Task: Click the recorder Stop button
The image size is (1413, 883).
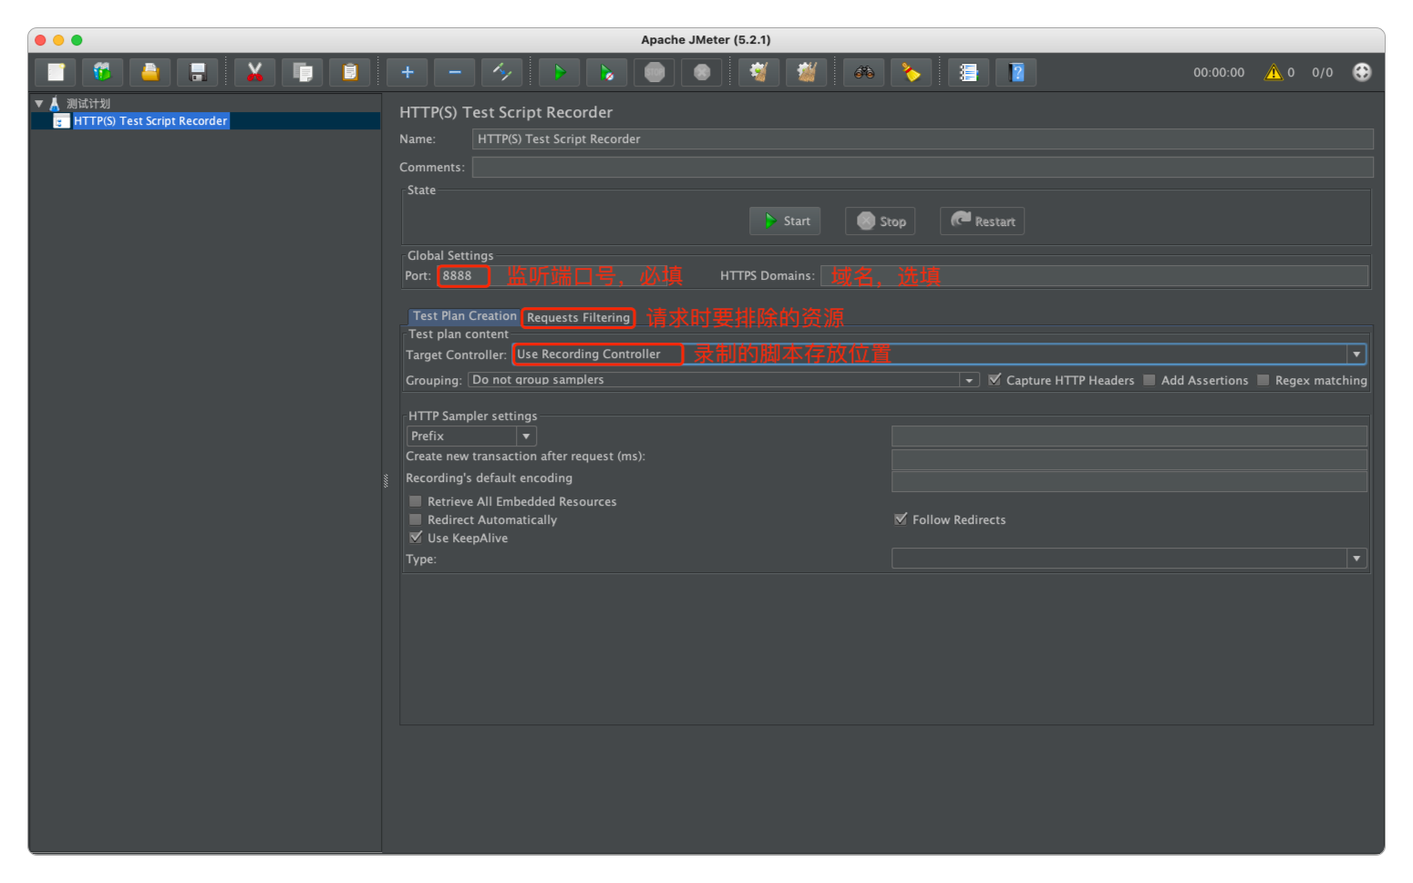Action: [x=881, y=221]
